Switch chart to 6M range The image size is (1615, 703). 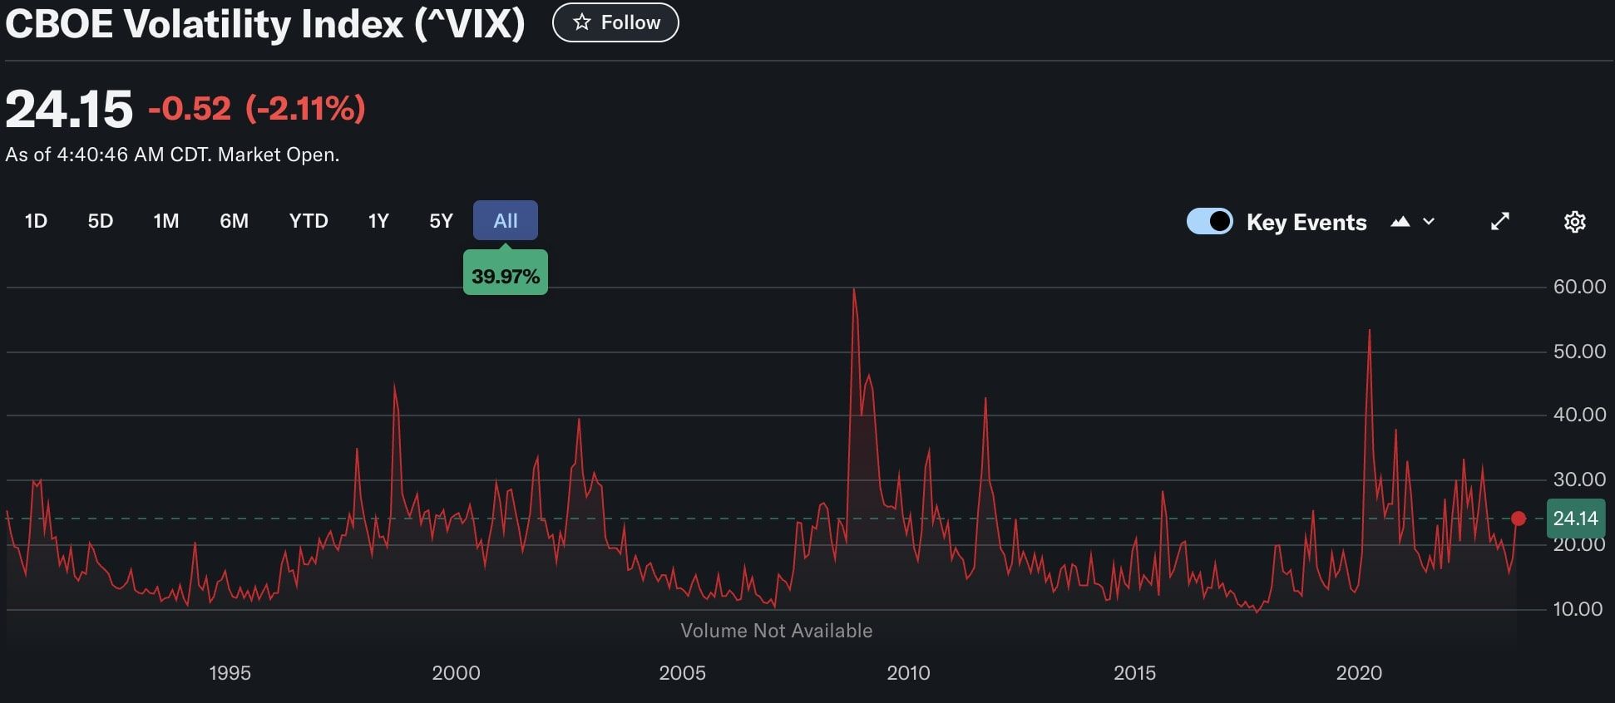click(x=234, y=221)
